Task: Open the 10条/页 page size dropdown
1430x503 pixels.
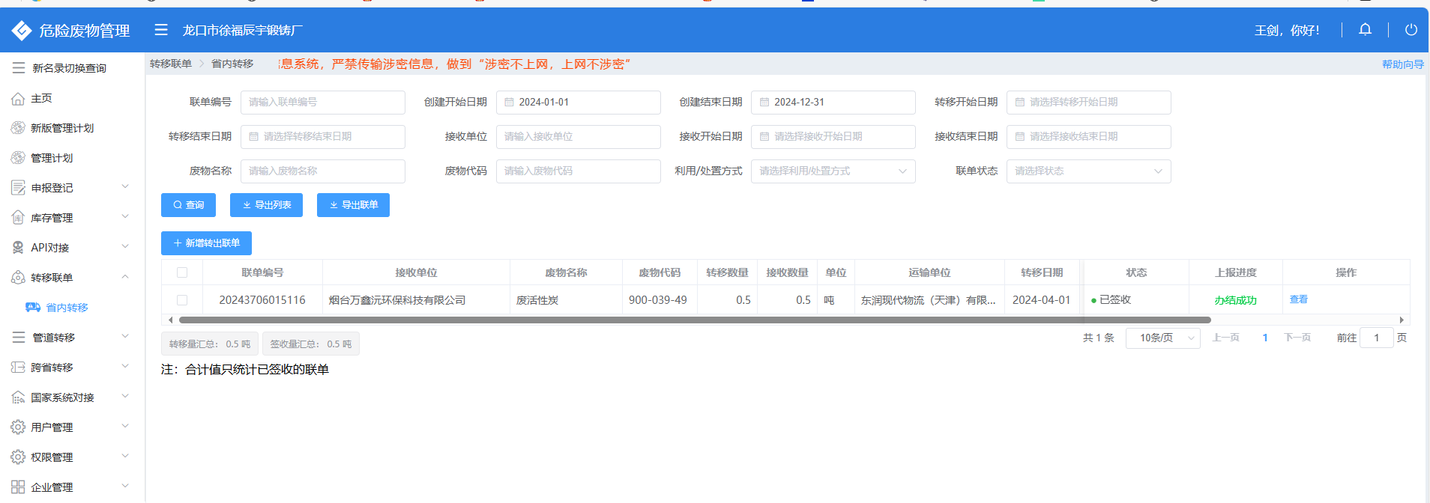Action: click(x=1162, y=338)
